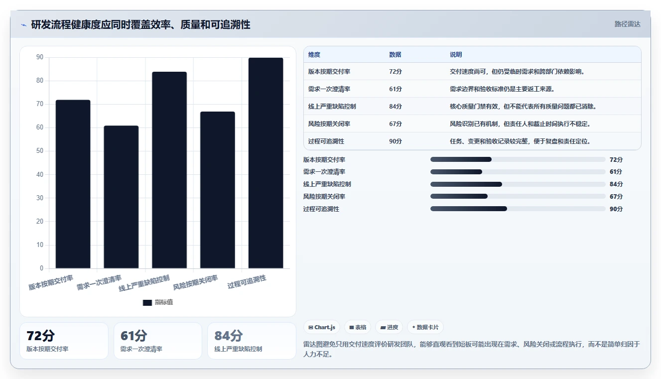Screen dimensions: 661x379
Task: Open the 72分 版本按期交付率 data card
Action: click(x=64, y=341)
